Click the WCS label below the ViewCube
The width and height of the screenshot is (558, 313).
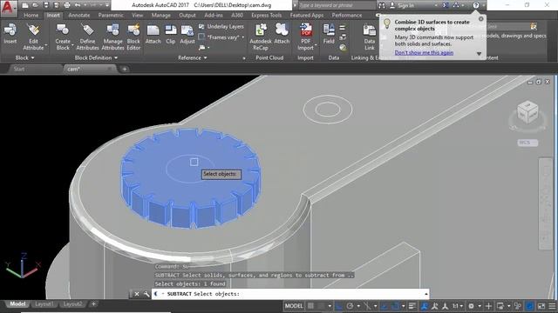coord(527,143)
